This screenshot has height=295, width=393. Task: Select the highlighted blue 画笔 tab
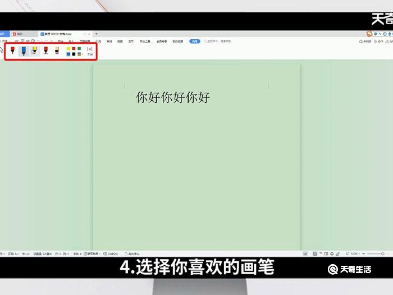tap(194, 42)
